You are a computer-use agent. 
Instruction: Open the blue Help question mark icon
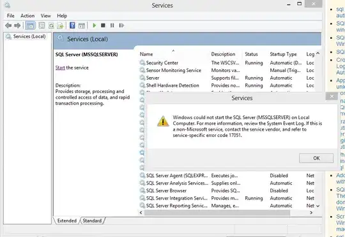click(x=72, y=25)
